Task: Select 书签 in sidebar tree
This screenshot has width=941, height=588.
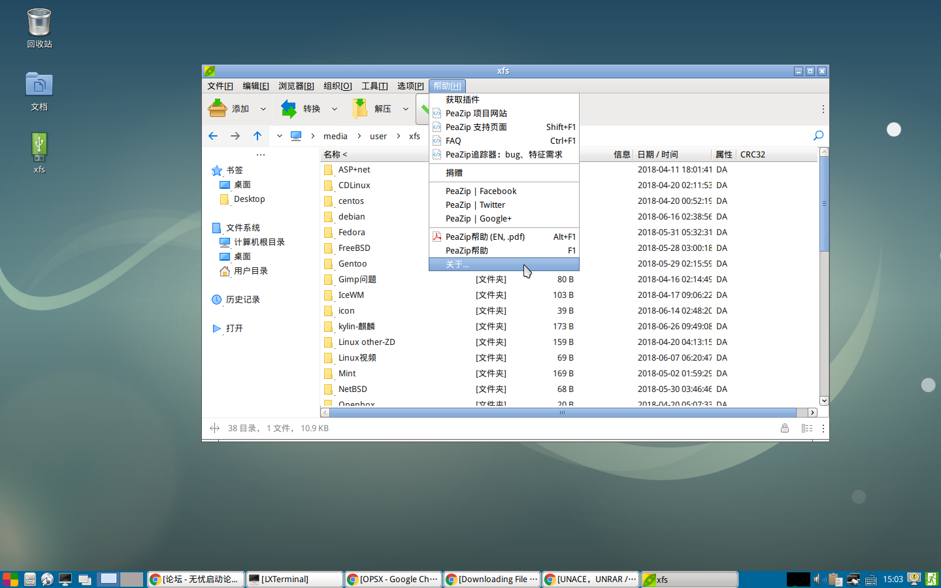Action: tap(235, 170)
